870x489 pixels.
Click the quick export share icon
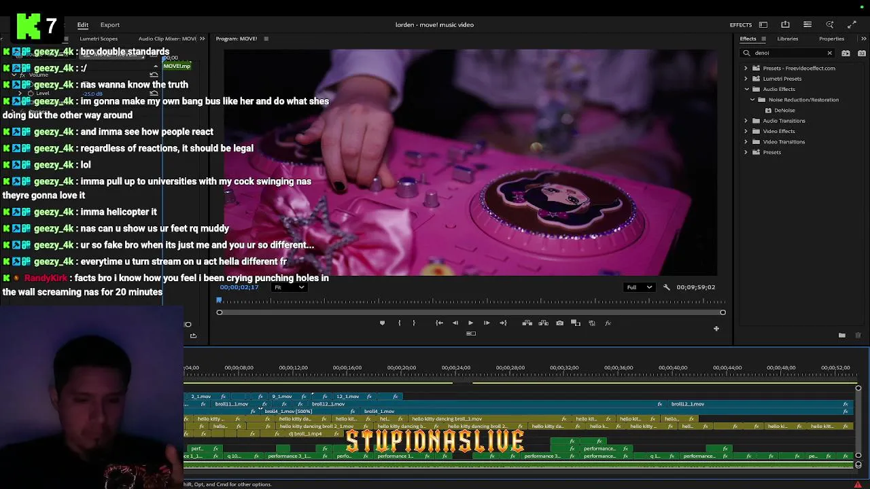[785, 24]
